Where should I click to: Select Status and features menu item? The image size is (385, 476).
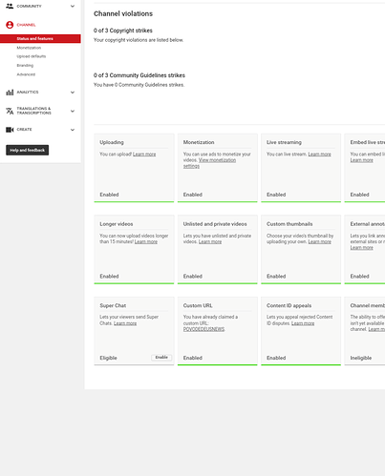pyautogui.click(x=40, y=38)
